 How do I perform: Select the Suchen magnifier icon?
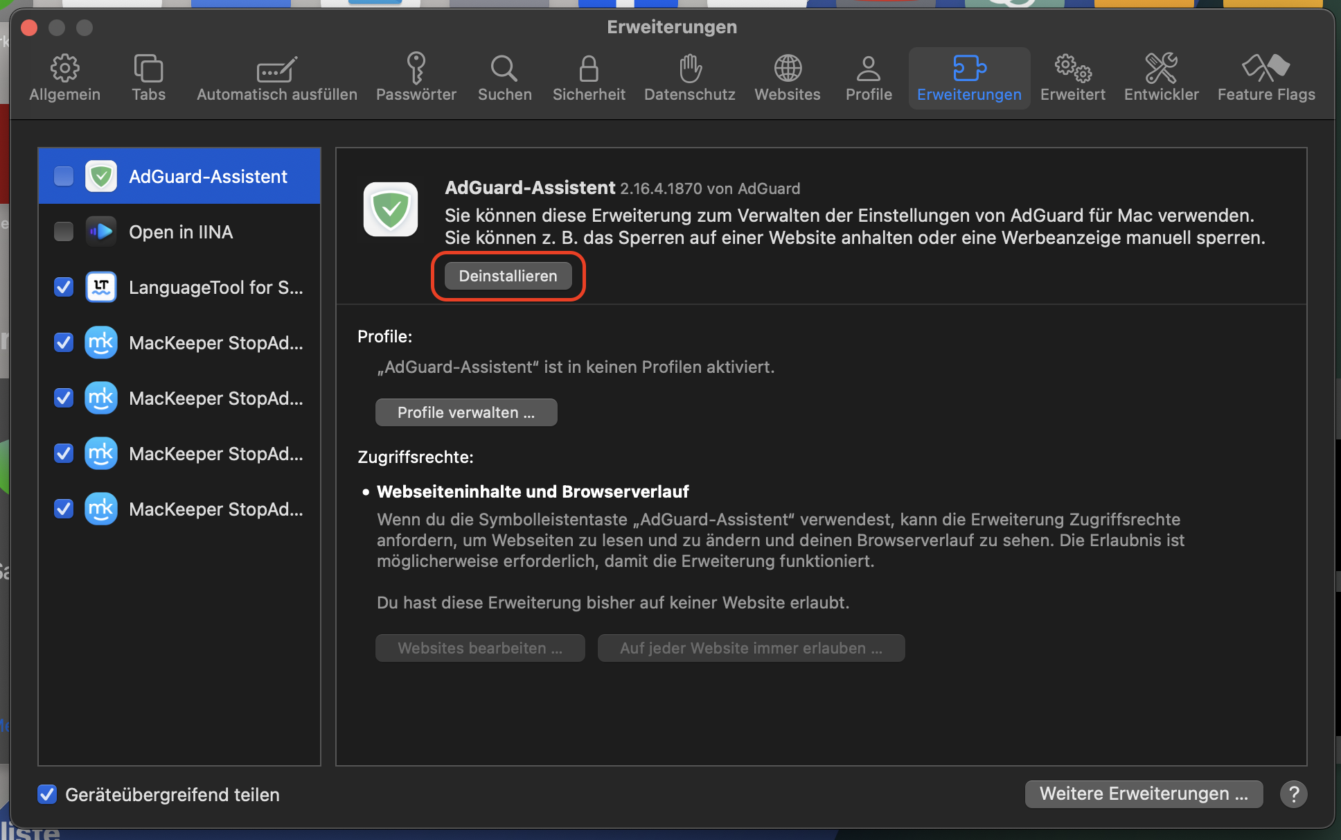point(504,68)
